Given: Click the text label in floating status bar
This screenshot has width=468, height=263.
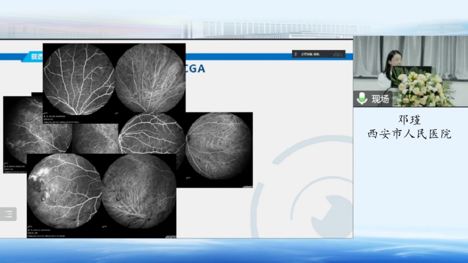Looking at the screenshot, I should pyautogui.click(x=310, y=54).
